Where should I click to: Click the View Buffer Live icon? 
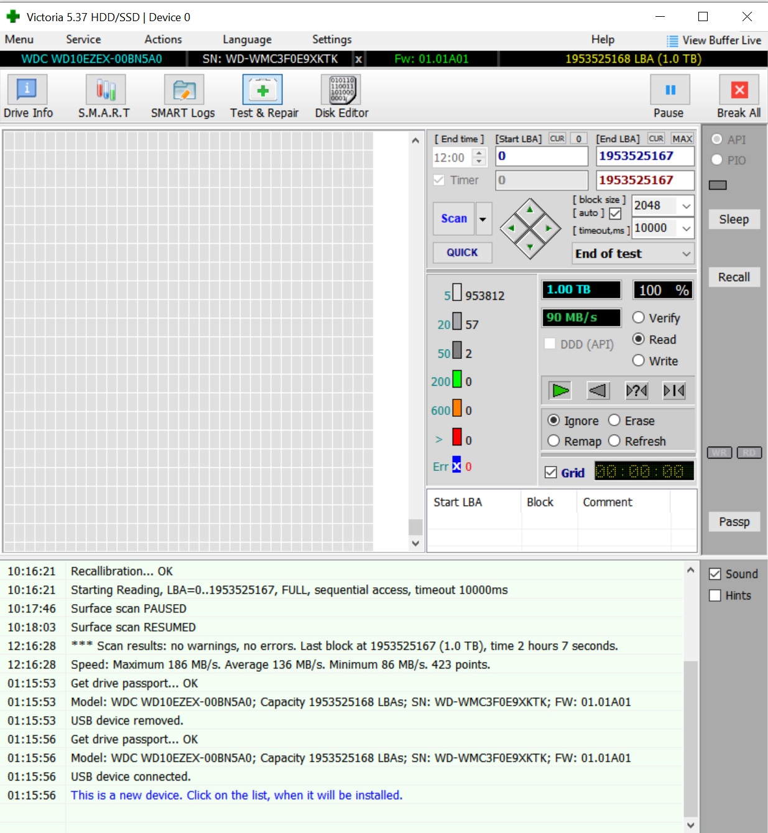click(672, 41)
